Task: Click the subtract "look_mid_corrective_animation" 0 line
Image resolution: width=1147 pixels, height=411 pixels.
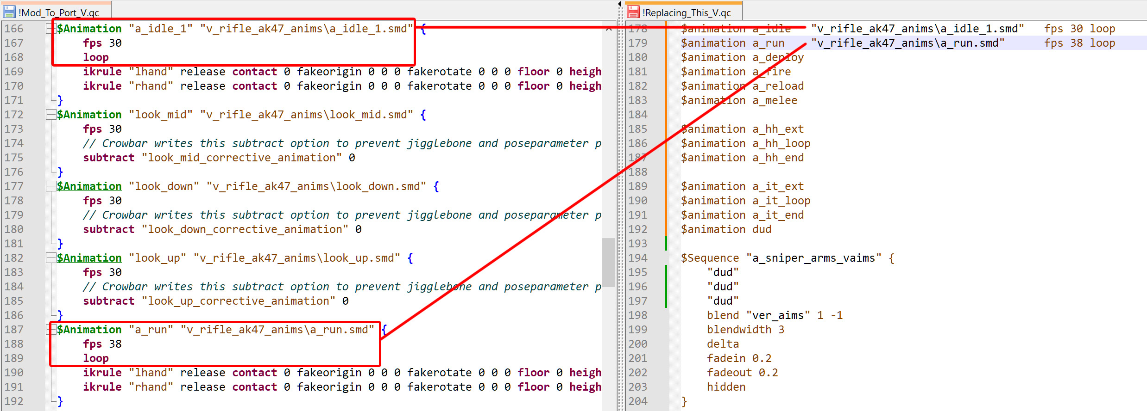Action: [x=219, y=158]
